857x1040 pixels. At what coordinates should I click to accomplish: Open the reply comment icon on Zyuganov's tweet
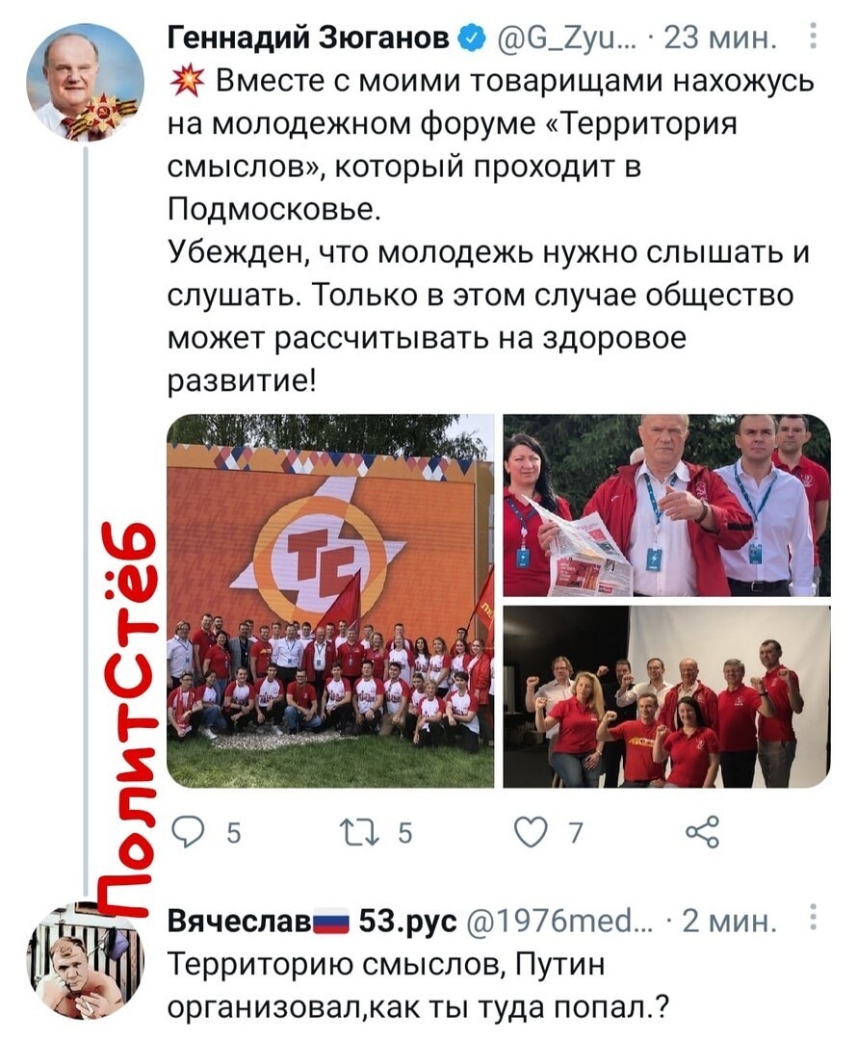coord(188,832)
